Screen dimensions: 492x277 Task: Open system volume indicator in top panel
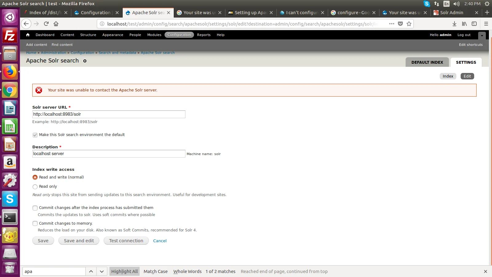click(x=456, y=4)
